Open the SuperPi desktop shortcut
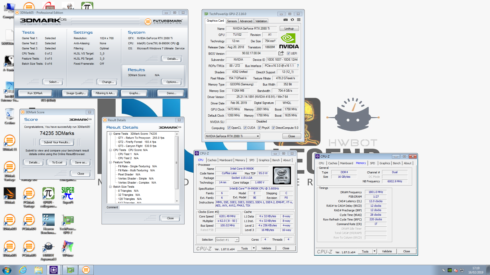This screenshot has width=490, height=275. pyautogui.click(x=68, y=196)
